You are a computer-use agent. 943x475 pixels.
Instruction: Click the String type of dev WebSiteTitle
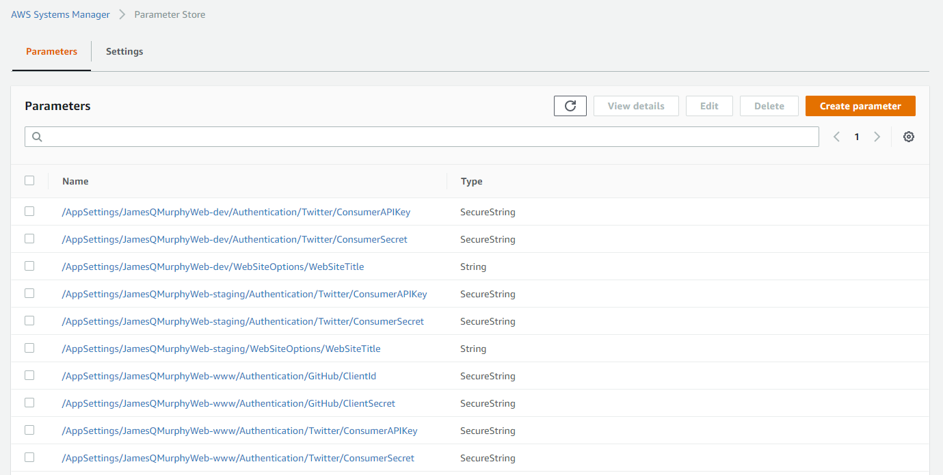pyautogui.click(x=473, y=267)
